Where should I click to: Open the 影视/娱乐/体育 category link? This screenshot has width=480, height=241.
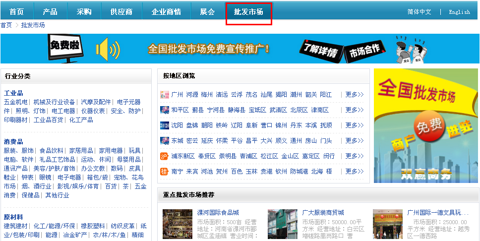(78, 186)
